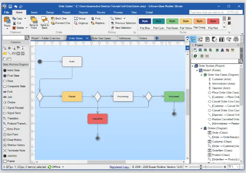Click the green plus expand-all icon in Project
This screenshot has height=173, width=246.
[202, 56]
